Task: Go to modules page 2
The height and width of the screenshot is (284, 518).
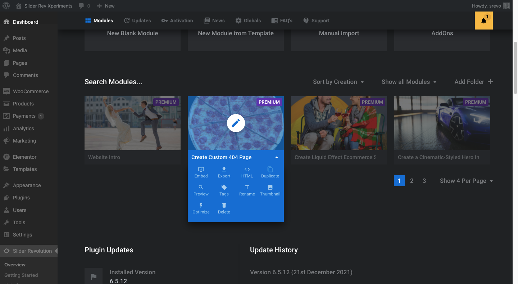Action: (x=412, y=181)
